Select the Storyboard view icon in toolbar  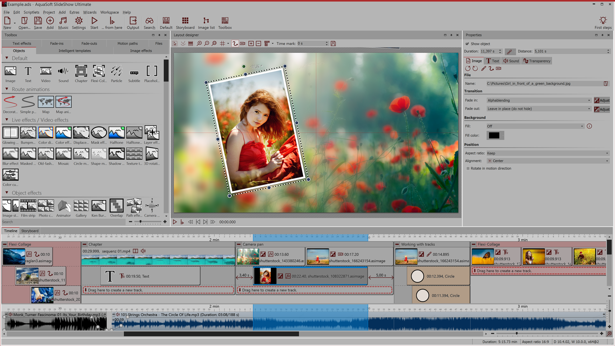[x=185, y=23]
